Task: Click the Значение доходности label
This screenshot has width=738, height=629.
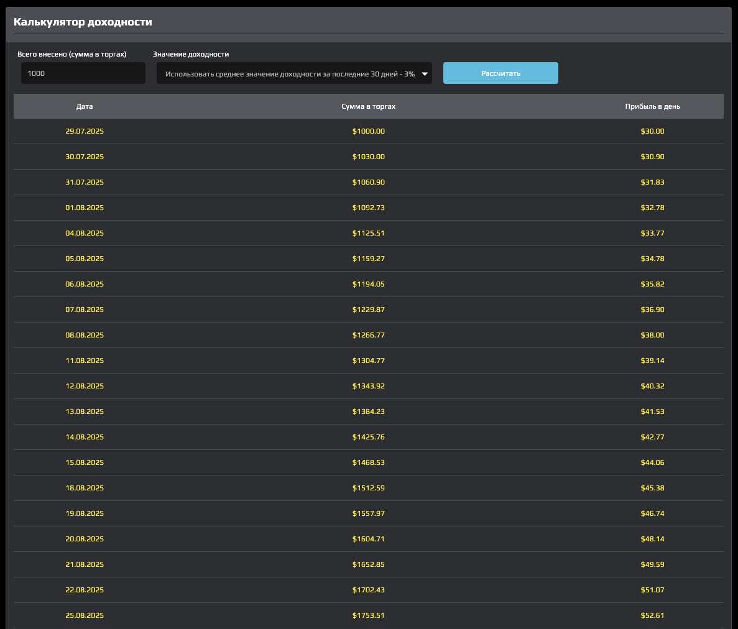Action: pyautogui.click(x=191, y=54)
